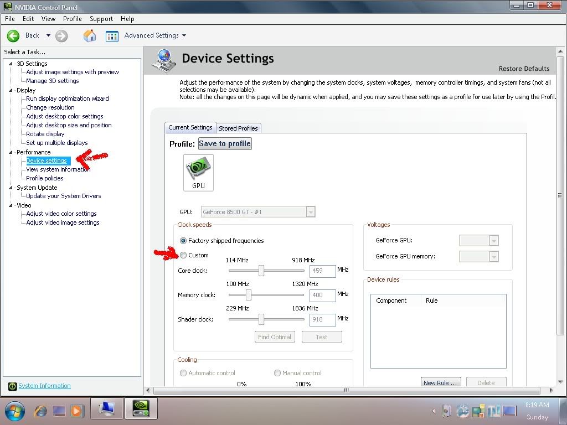This screenshot has width=567, height=425.
Task: Select Update your System Drivers
Action: coord(64,196)
